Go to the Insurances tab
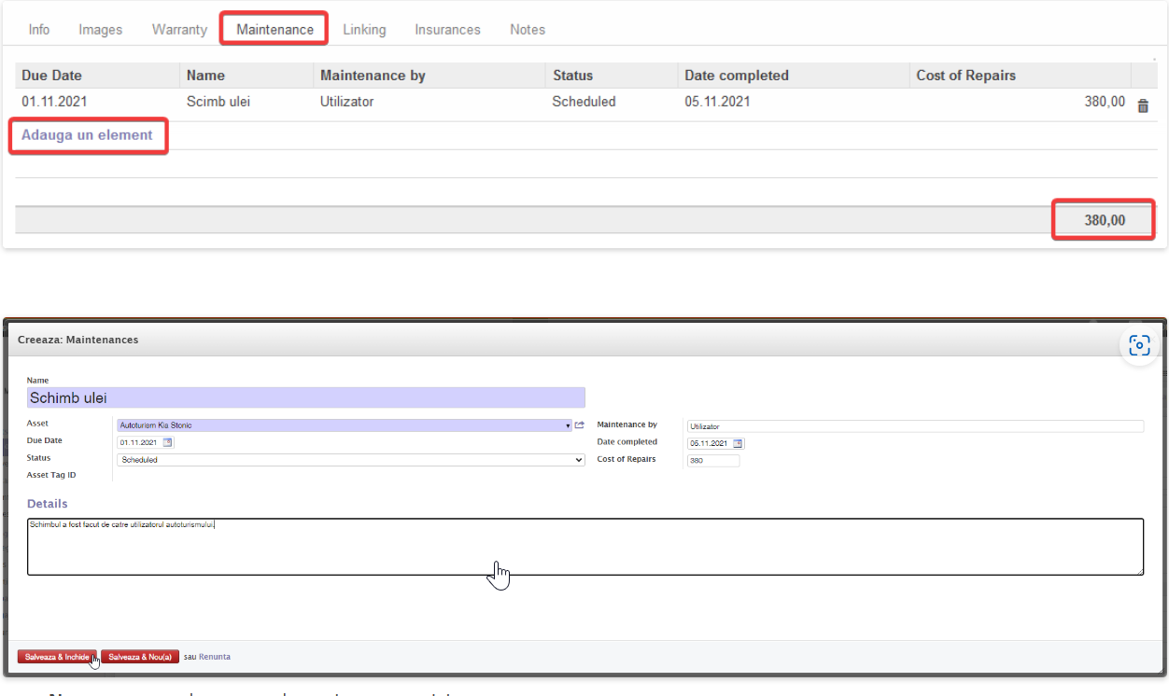The width and height of the screenshot is (1169, 696). [x=447, y=29]
